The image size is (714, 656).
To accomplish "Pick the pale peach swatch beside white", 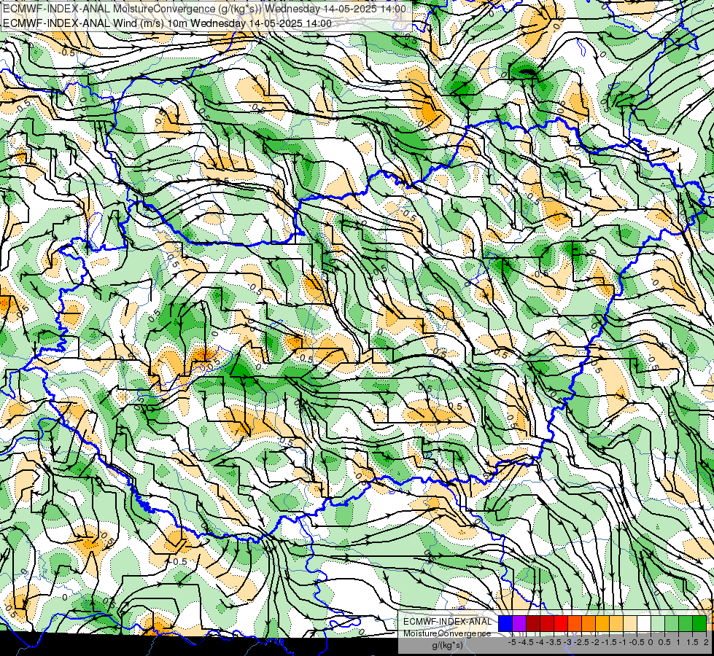I will (630, 624).
